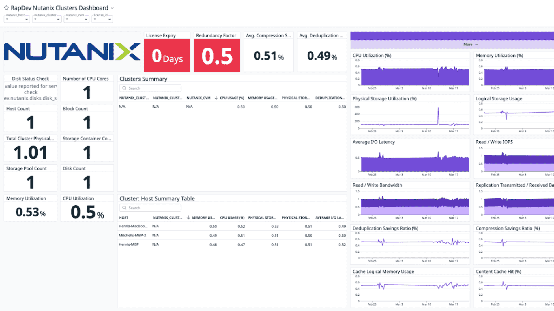Sort host table by HOST column
The height and width of the screenshot is (311, 554).
pyautogui.click(x=124, y=218)
